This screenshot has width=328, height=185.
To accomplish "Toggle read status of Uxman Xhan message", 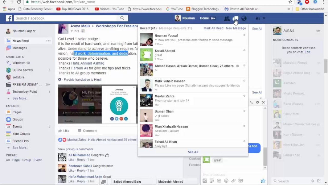I will tap(244, 111).
